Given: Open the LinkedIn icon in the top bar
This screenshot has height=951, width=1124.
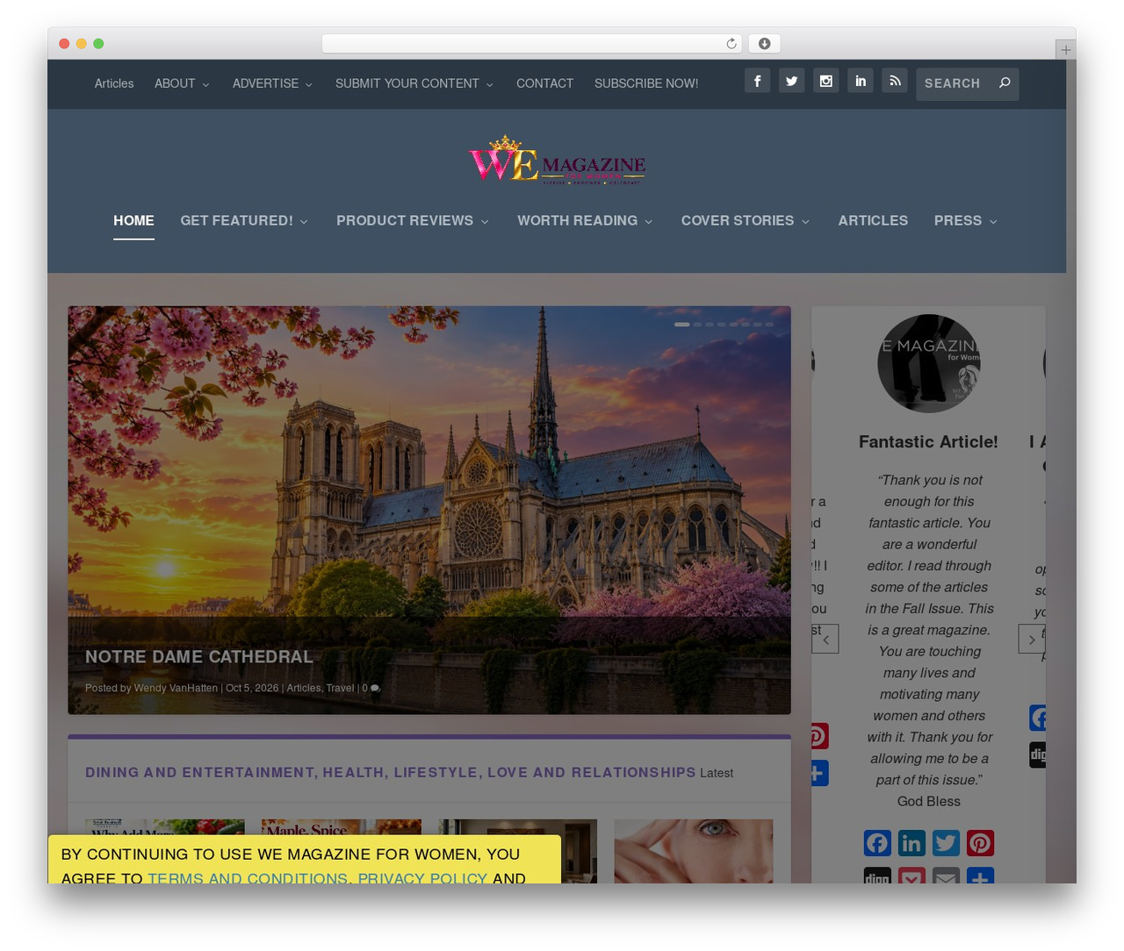Looking at the screenshot, I should click(x=861, y=81).
